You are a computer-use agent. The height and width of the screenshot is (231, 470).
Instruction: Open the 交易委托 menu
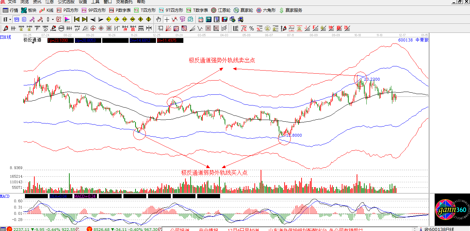click(124, 2)
